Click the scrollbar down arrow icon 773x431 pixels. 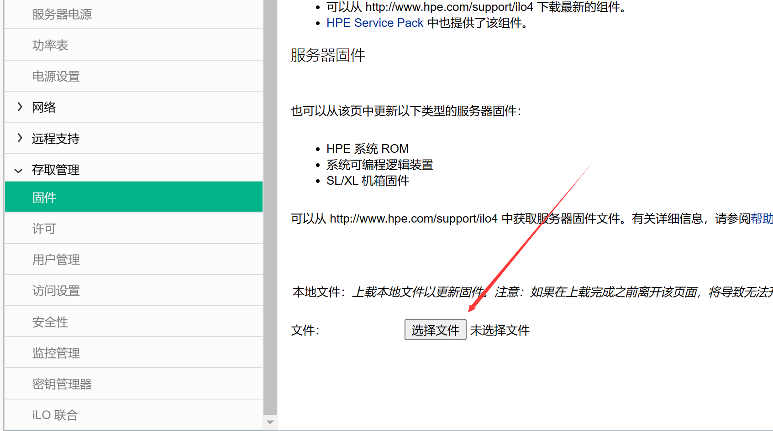pyautogui.click(x=270, y=422)
